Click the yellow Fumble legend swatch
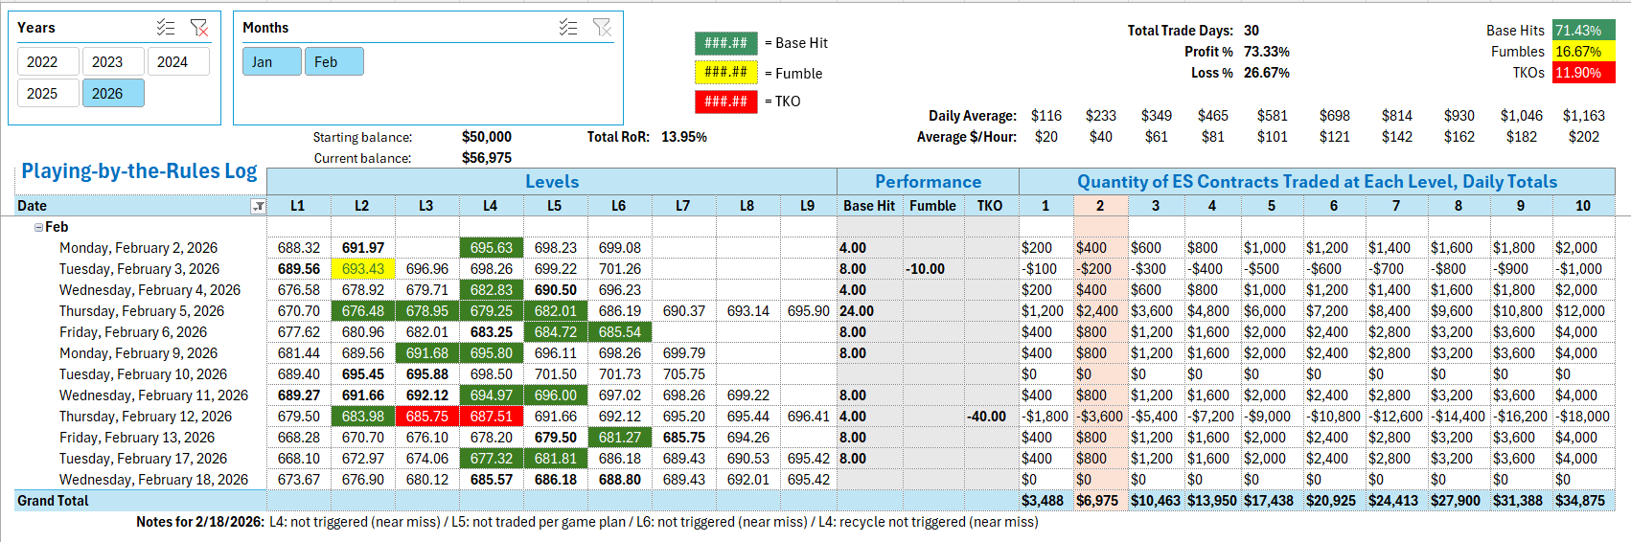Screen dimensions: 1631x542 pyautogui.click(x=725, y=73)
